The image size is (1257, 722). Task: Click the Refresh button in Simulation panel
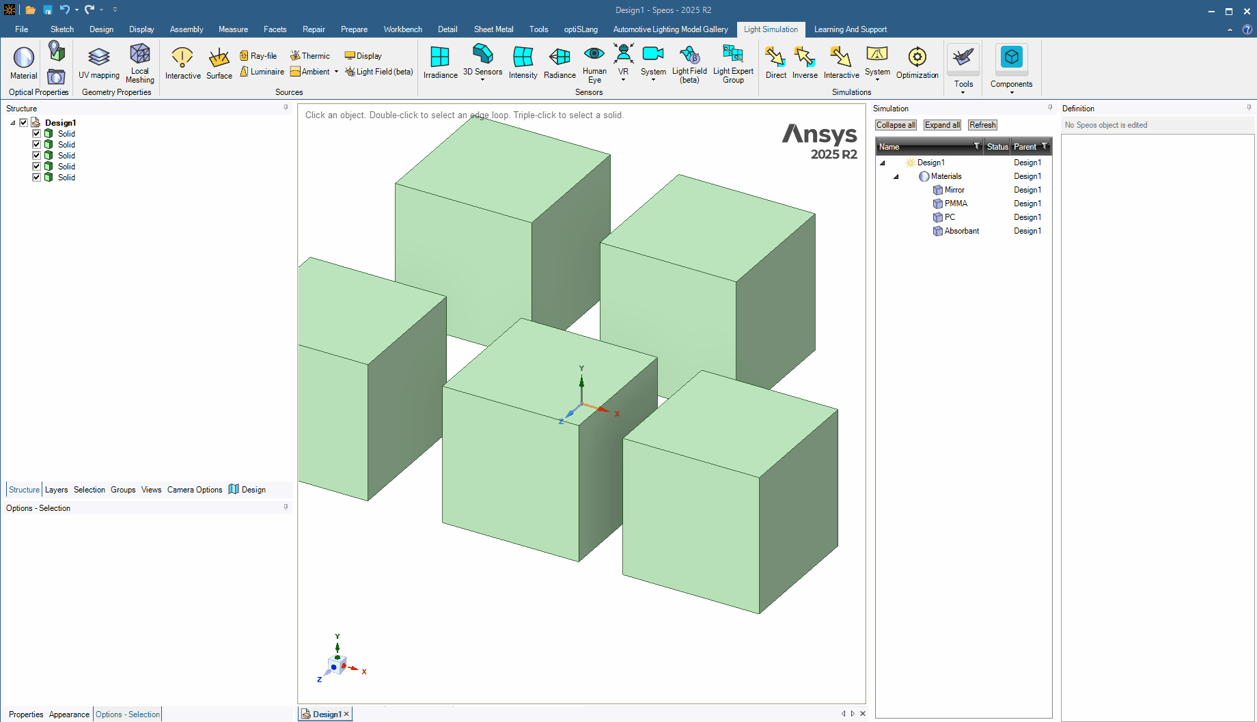click(x=982, y=125)
